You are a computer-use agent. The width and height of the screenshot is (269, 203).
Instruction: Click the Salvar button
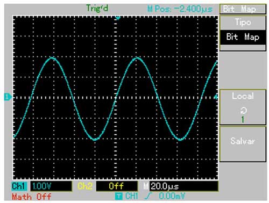(243, 144)
